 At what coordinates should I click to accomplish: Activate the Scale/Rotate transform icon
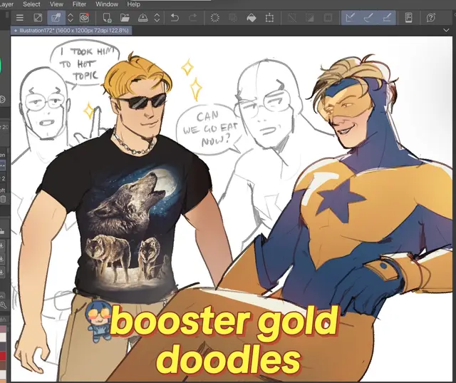coord(269,18)
